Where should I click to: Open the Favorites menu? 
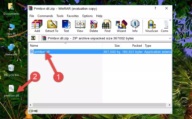pos(73,16)
